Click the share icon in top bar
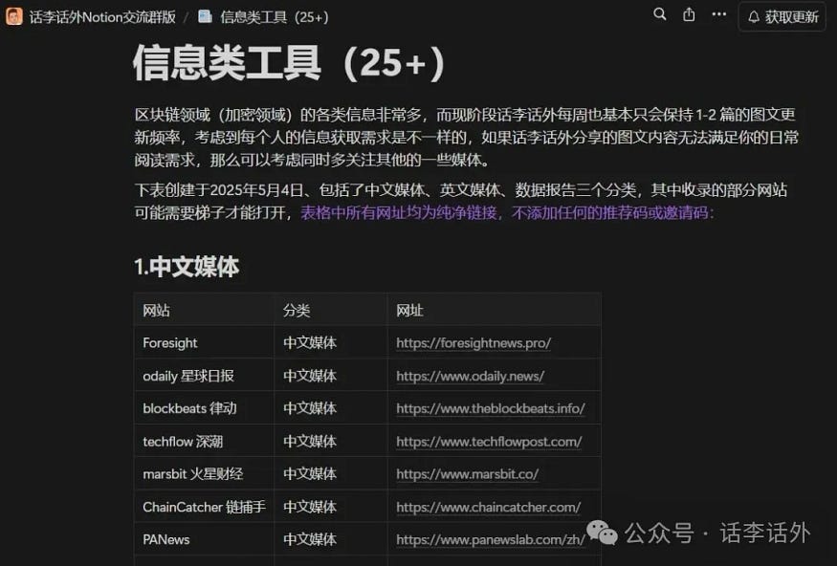 (689, 14)
